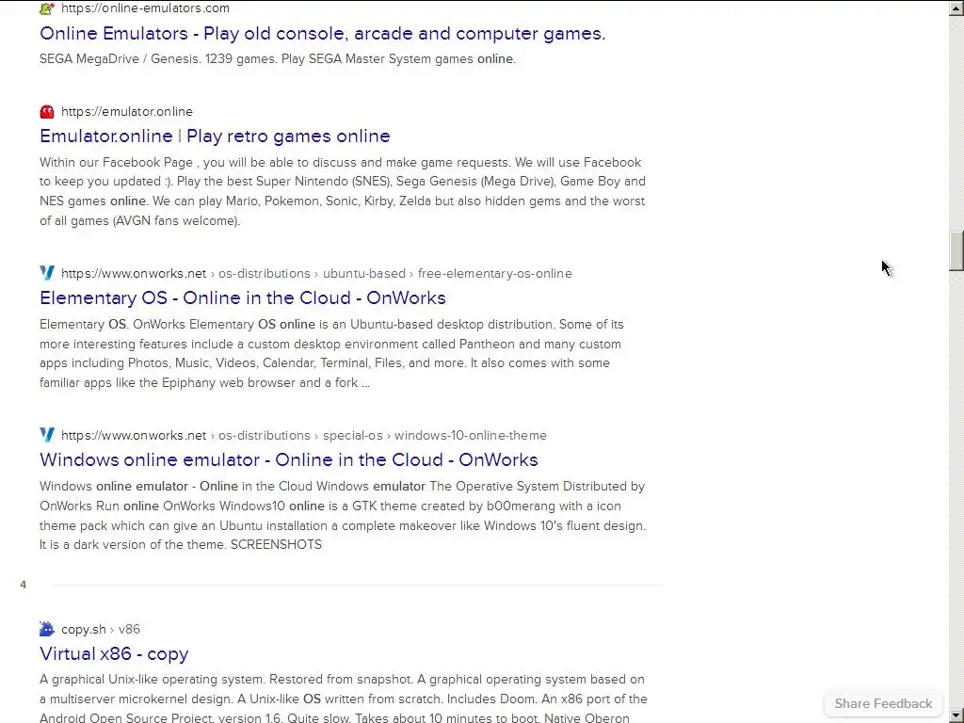The height and width of the screenshot is (723, 964).
Task: Click the onworks.net free-elementary-os-online URL
Action: click(316, 273)
